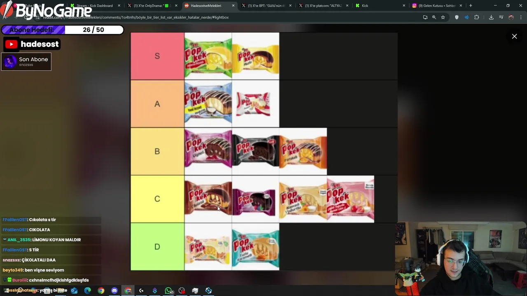Open the browser Downloads icon
This screenshot has width=527, height=296.
491,17
